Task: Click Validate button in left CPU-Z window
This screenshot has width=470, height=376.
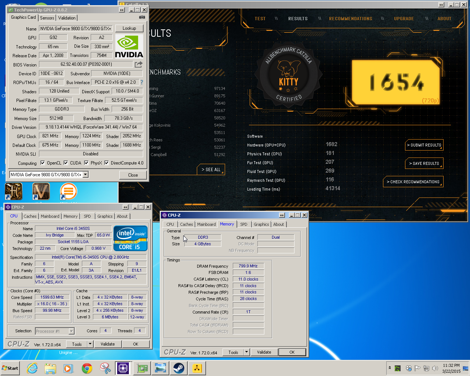Action: 108,344
